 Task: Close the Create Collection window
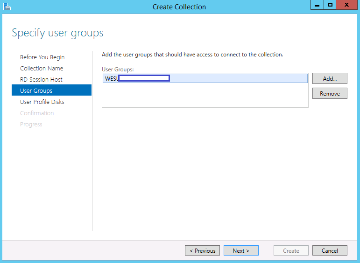[346, 5]
